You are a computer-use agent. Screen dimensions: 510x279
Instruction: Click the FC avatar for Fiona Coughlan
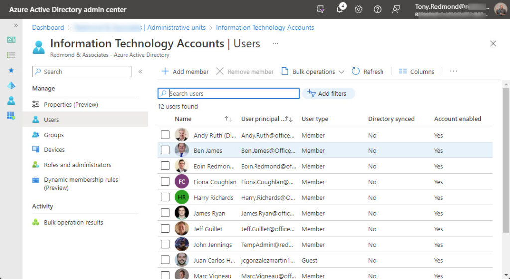coord(182,181)
